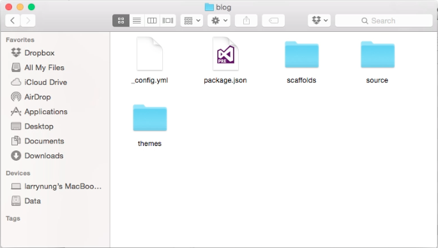Select the package.json file icon
This screenshot has width=438, height=248.
click(x=225, y=54)
